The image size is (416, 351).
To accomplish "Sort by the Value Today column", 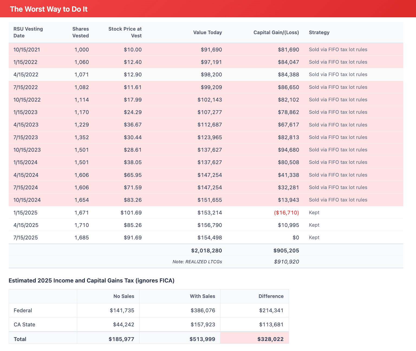I will coord(207,32).
